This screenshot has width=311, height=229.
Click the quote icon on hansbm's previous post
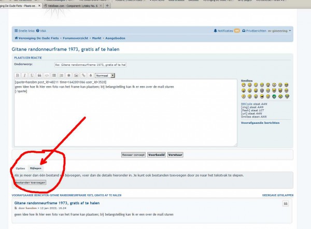(x=285, y=204)
